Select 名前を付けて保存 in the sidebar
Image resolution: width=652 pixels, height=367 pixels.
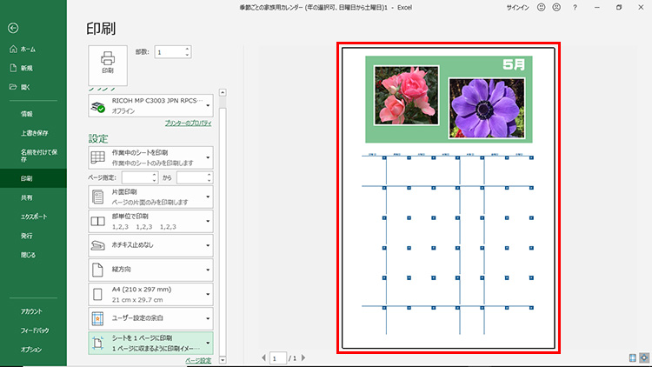tap(40, 153)
